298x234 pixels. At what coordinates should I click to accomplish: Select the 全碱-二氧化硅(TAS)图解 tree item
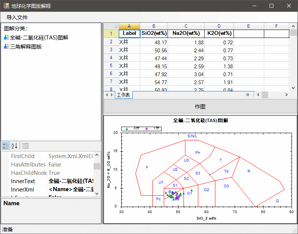[39, 38]
